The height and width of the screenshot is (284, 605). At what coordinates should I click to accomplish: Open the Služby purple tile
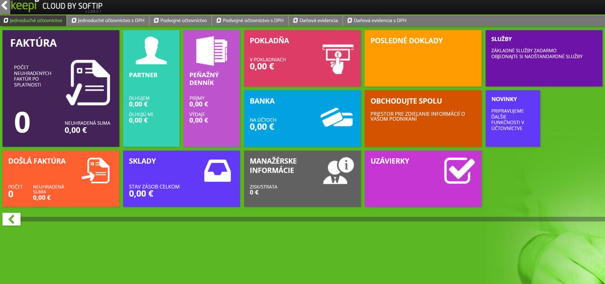[x=543, y=58]
